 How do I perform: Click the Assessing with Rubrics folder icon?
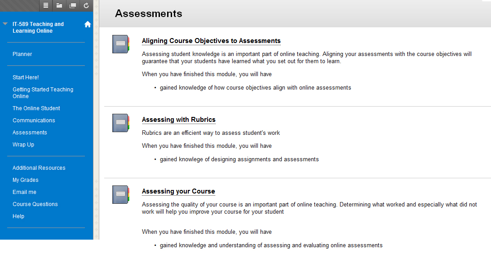click(x=120, y=122)
